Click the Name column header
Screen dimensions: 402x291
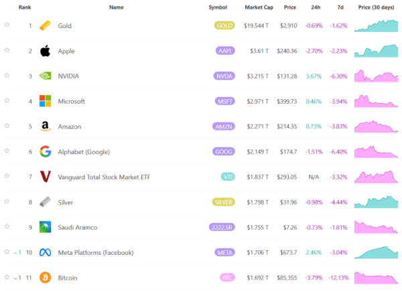(x=116, y=7)
